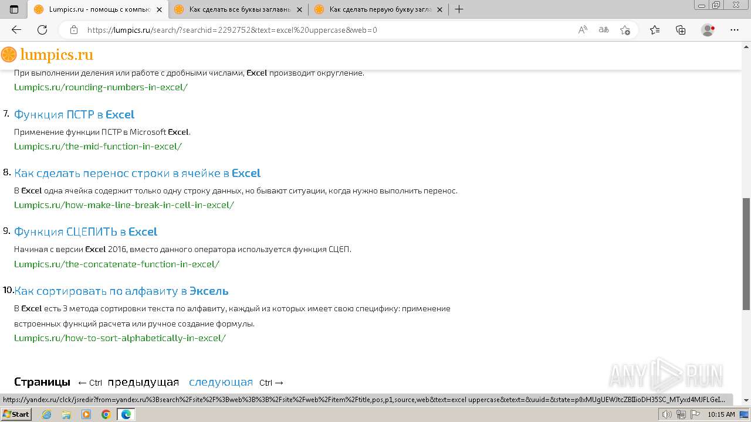Open result Функция СЦЕПИТЬ в Excel

tap(86, 232)
